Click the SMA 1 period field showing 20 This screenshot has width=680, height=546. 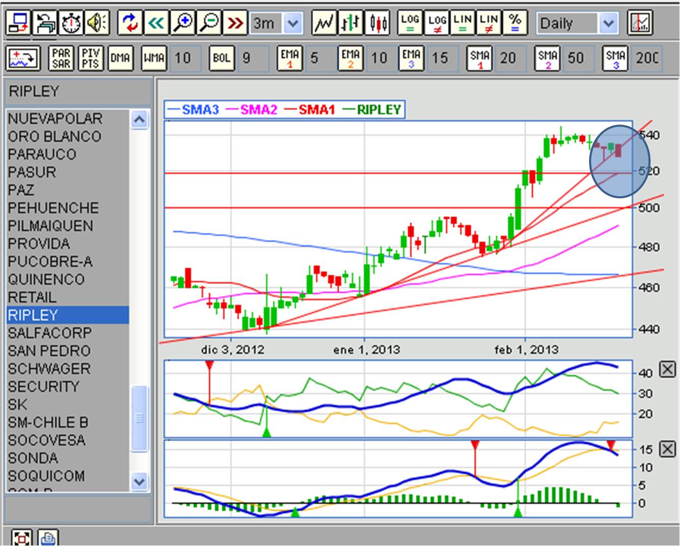(x=511, y=58)
